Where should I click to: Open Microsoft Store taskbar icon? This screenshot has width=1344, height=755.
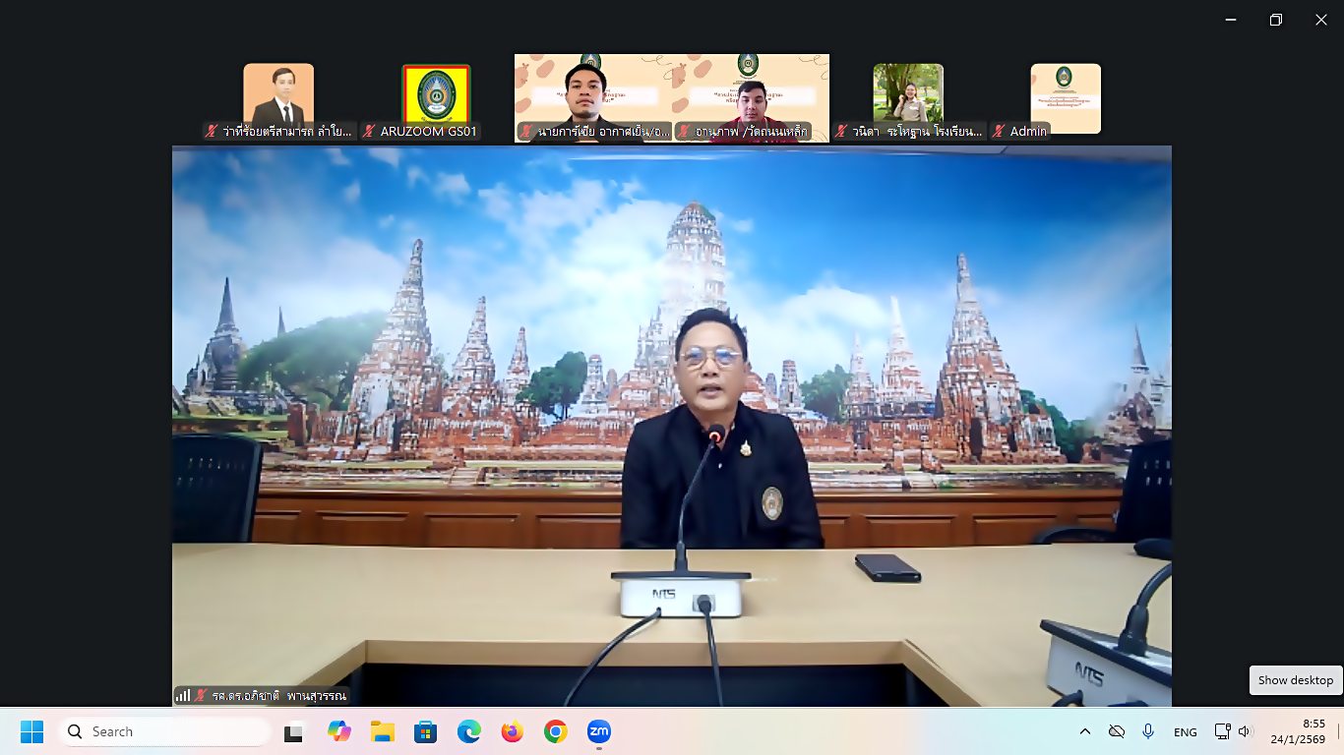[x=425, y=731]
